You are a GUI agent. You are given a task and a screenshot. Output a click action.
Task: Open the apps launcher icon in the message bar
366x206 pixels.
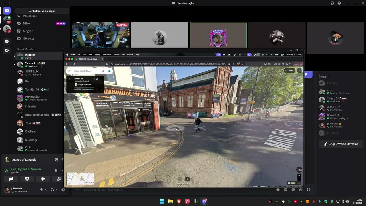tap(308, 190)
